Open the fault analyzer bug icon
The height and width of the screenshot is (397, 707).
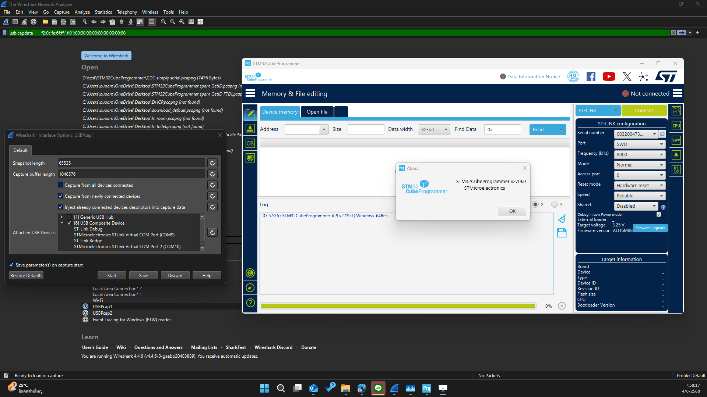click(x=676, y=155)
